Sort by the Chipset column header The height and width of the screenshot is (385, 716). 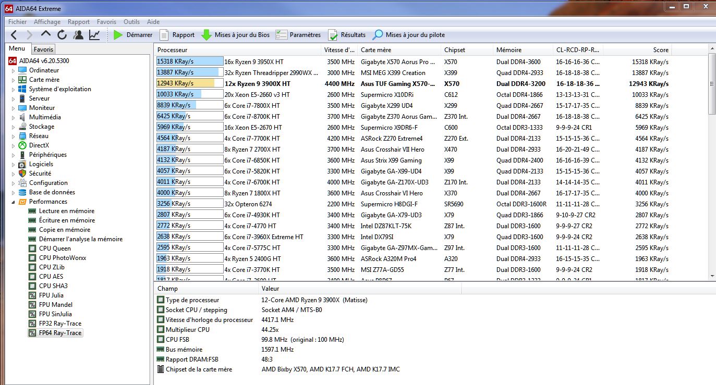pos(467,50)
